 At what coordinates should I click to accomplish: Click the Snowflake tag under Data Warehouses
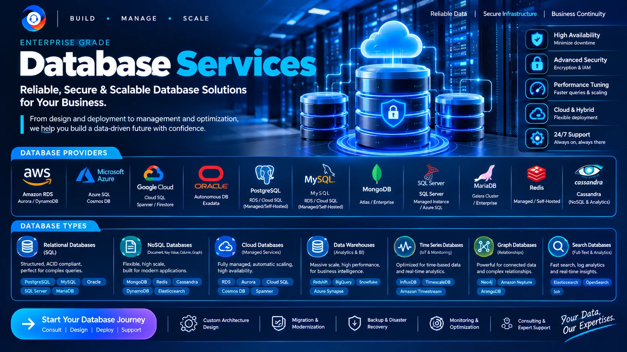pos(368,282)
